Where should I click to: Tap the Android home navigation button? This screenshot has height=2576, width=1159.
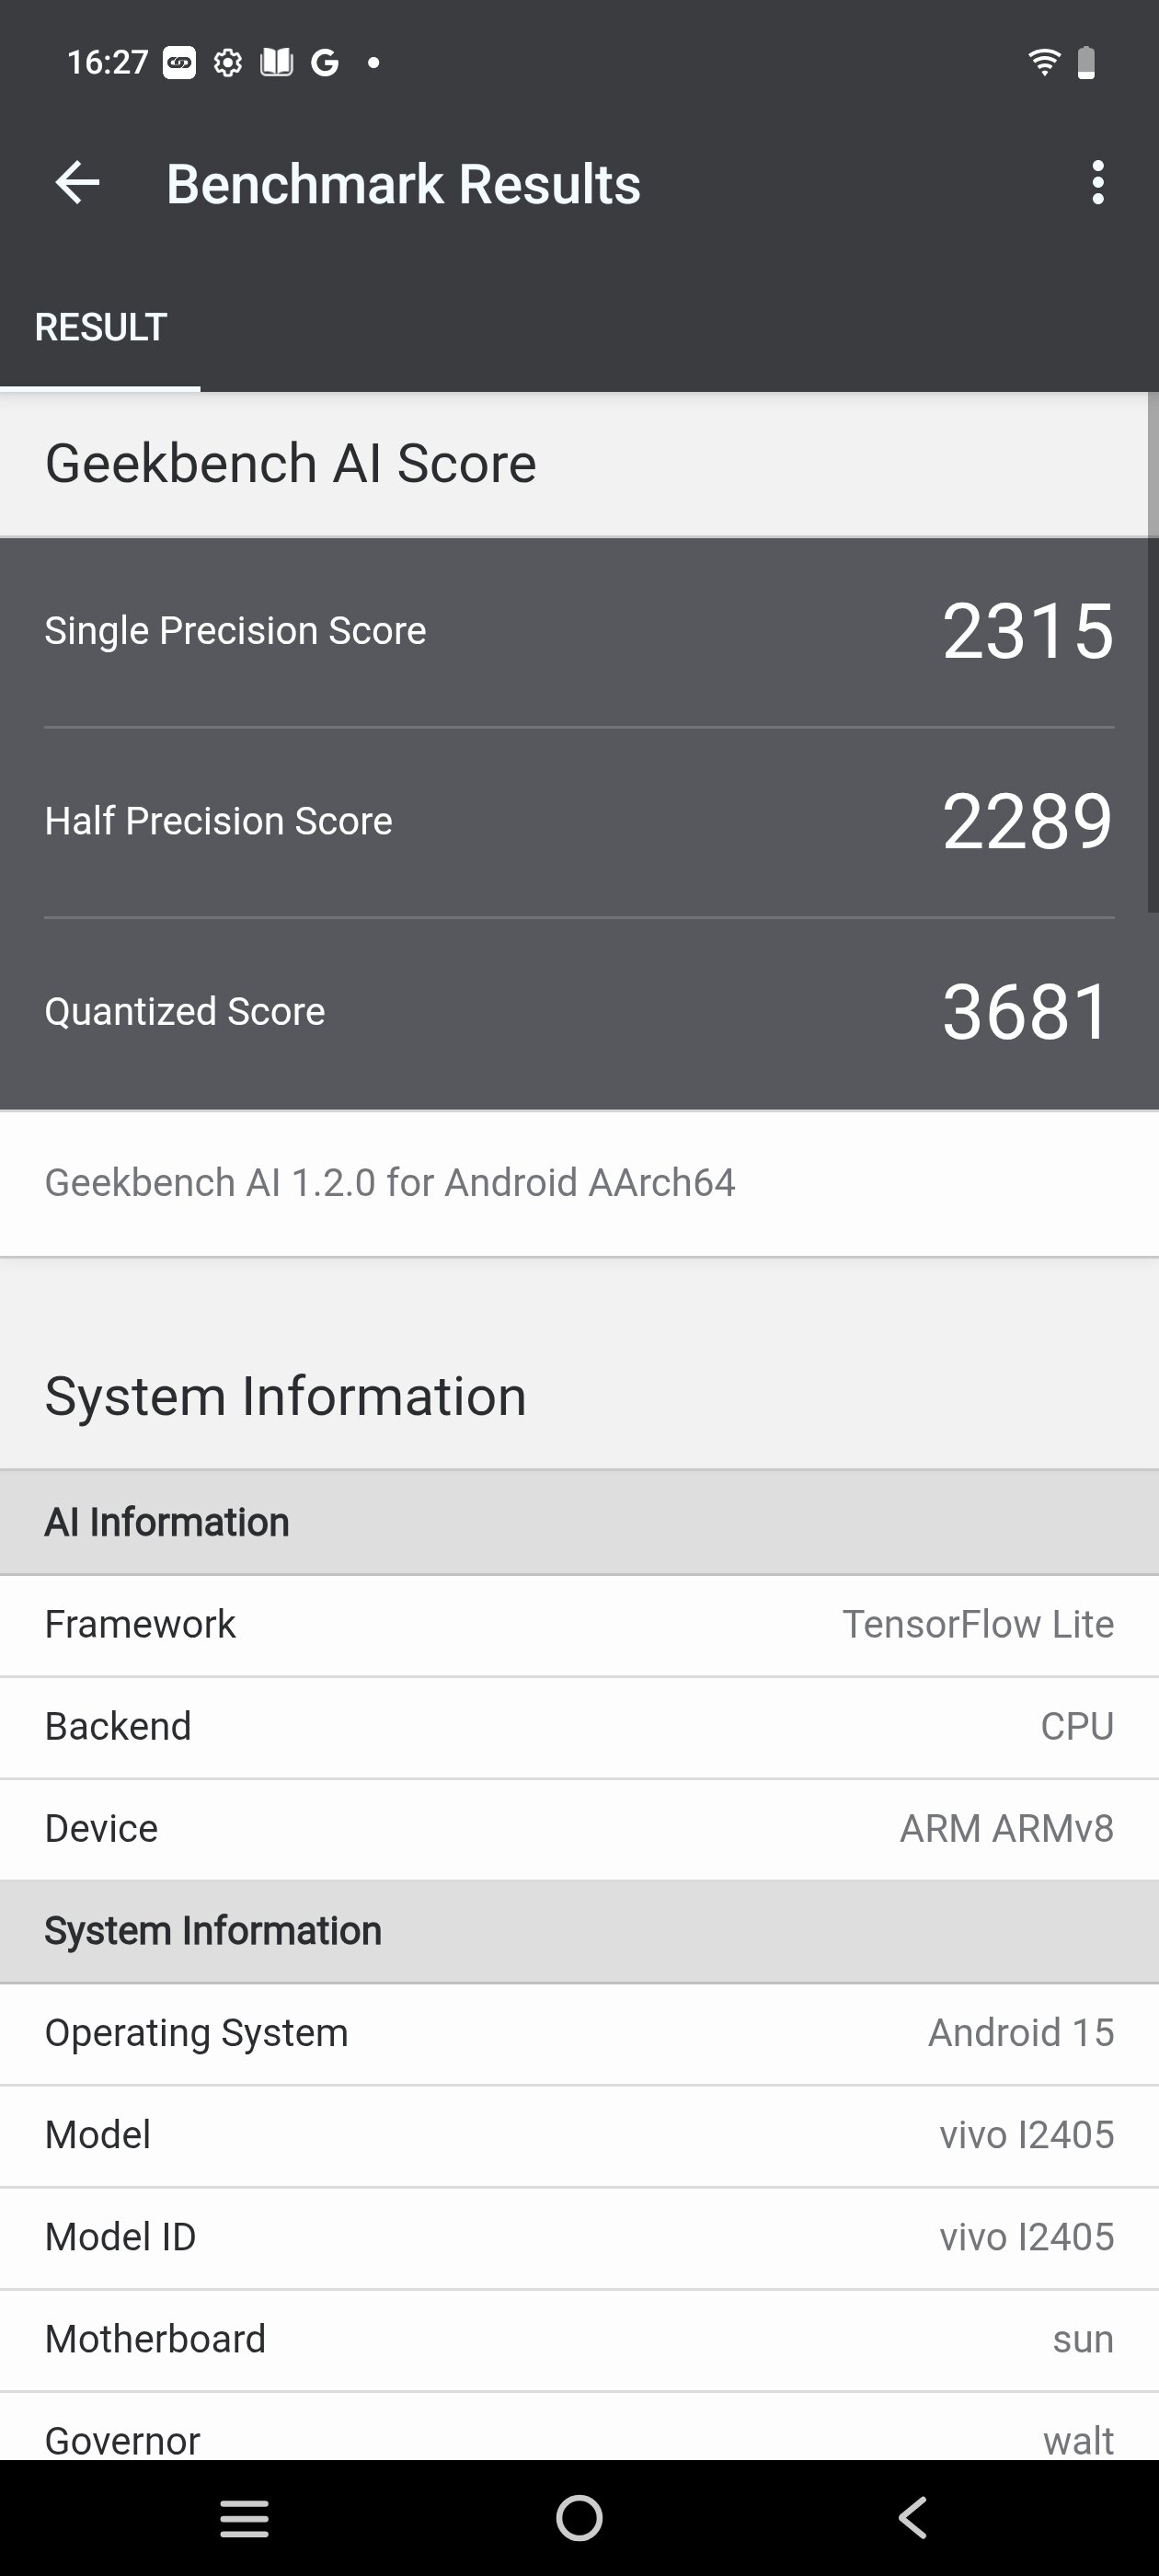click(580, 2518)
